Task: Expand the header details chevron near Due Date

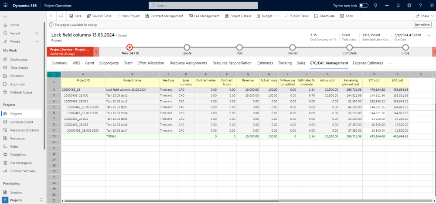Action: [x=429, y=36]
